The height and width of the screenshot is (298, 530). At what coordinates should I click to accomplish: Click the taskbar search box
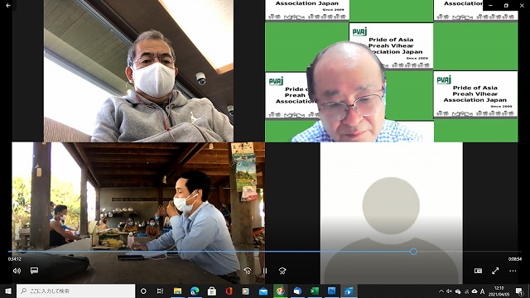click(75, 291)
